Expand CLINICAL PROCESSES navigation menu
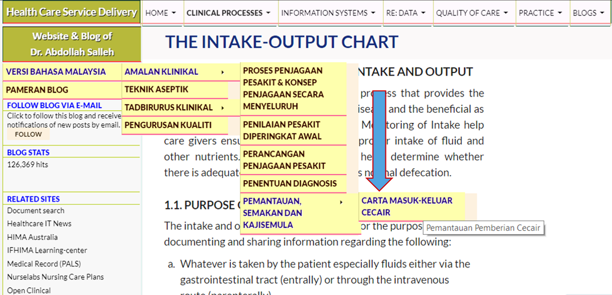The width and height of the screenshot is (612, 295). click(x=228, y=13)
